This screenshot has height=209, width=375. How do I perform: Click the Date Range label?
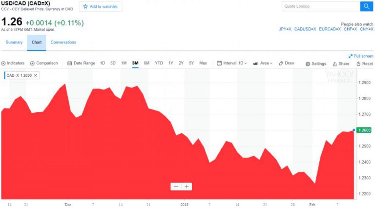coord(84,63)
